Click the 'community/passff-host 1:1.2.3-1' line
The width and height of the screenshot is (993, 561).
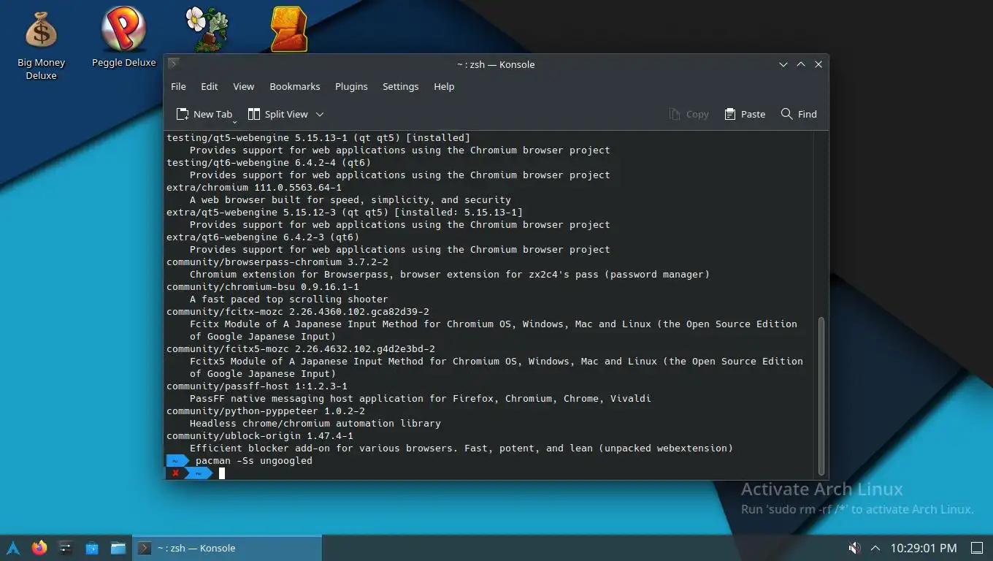pyautogui.click(x=257, y=386)
